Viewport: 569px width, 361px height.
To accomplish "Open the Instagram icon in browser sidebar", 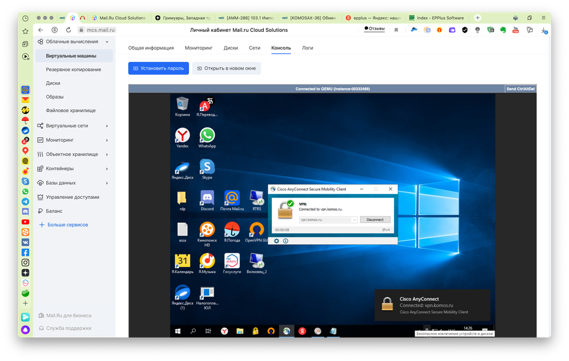I will pyautogui.click(x=25, y=262).
